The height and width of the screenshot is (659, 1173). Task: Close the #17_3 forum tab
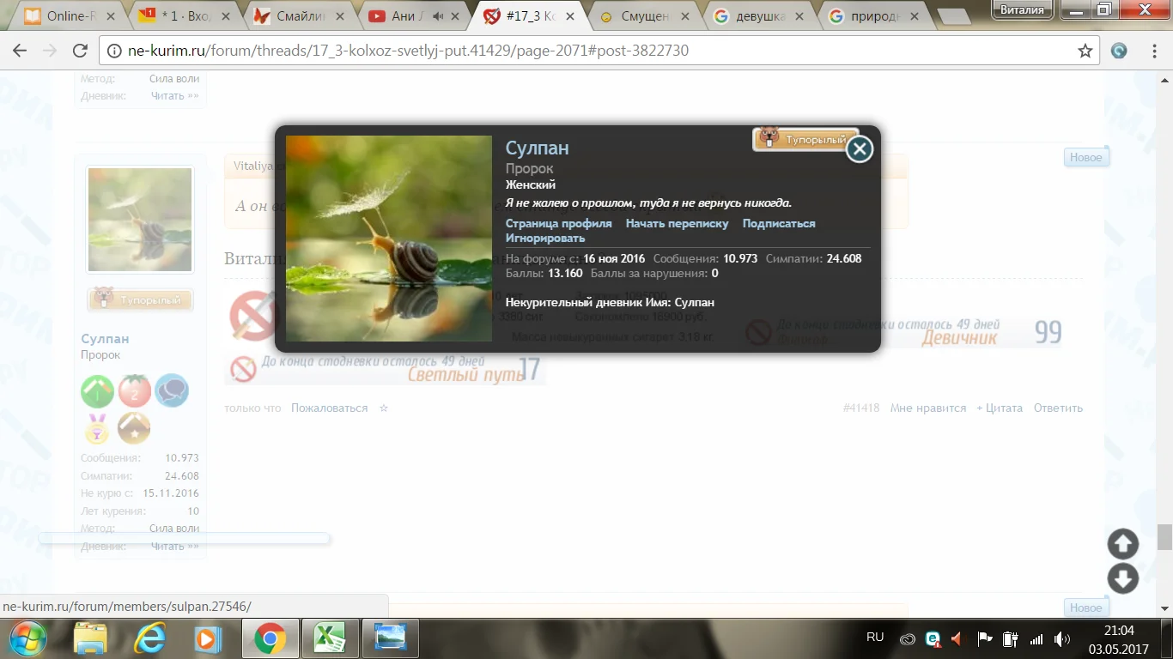click(x=569, y=15)
